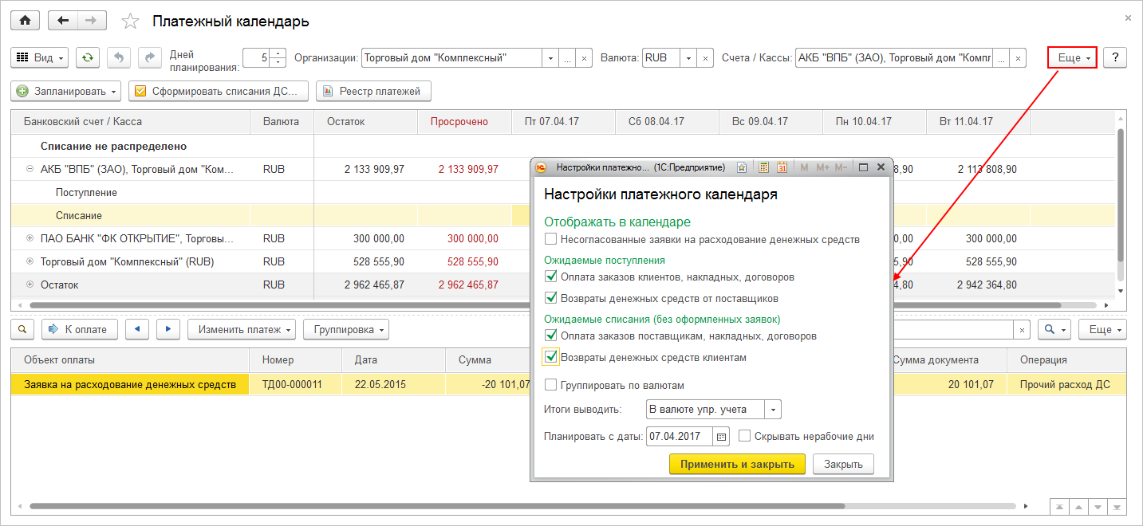This screenshot has width=1143, height=526.
Task: Open the top 'Еще' menu
Action: pos(1073,57)
